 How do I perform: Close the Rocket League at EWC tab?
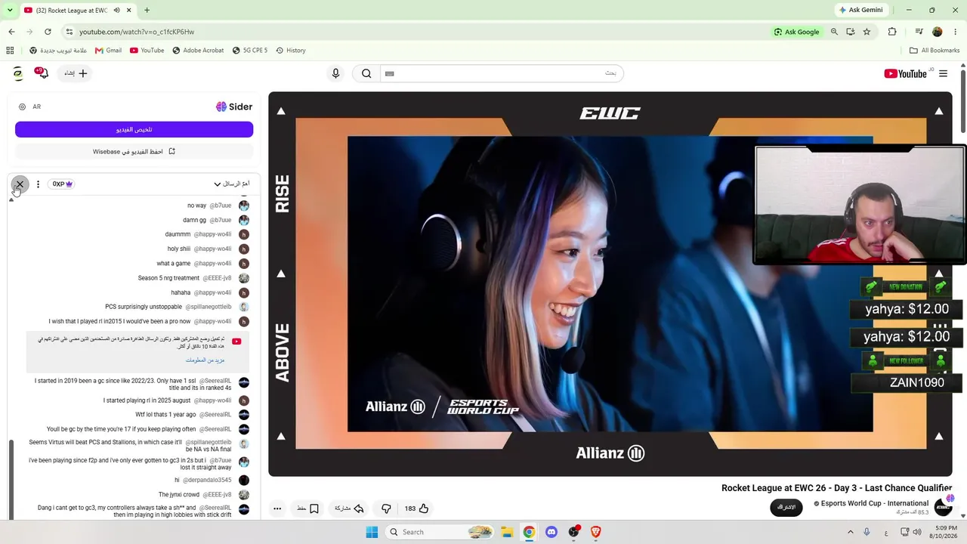(129, 11)
